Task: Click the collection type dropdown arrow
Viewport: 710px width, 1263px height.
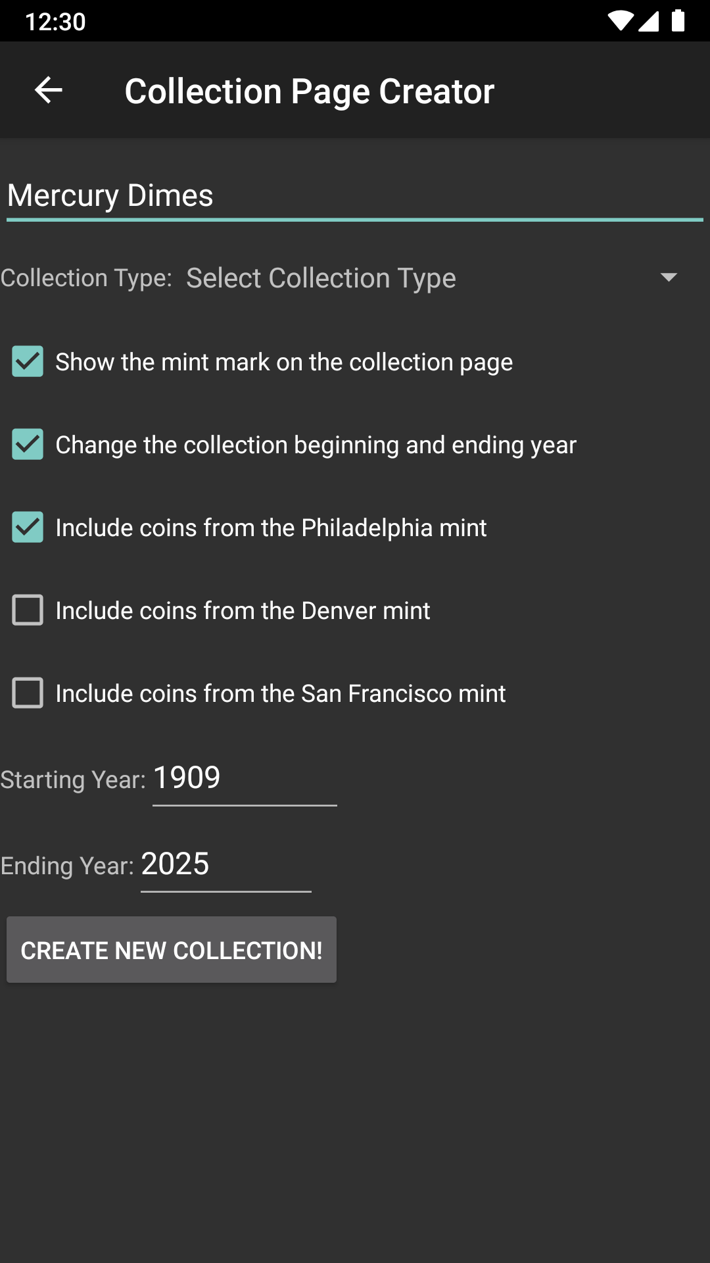Action: 669,278
